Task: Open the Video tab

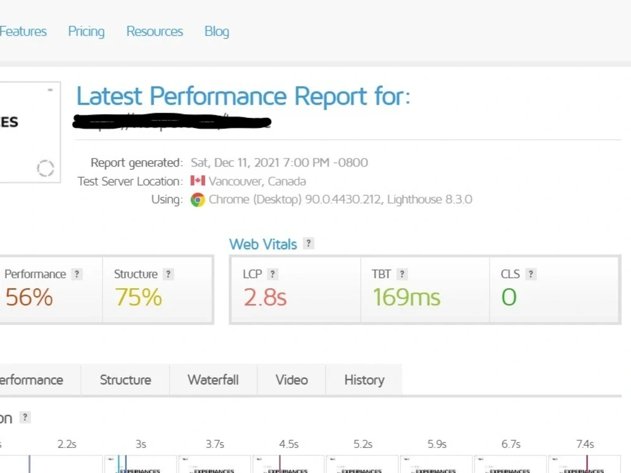Action: point(292,380)
